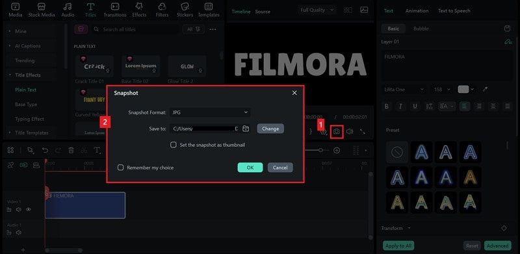The image size is (520, 254).
Task: Open the font size 158 dropdown
Action: (442, 90)
